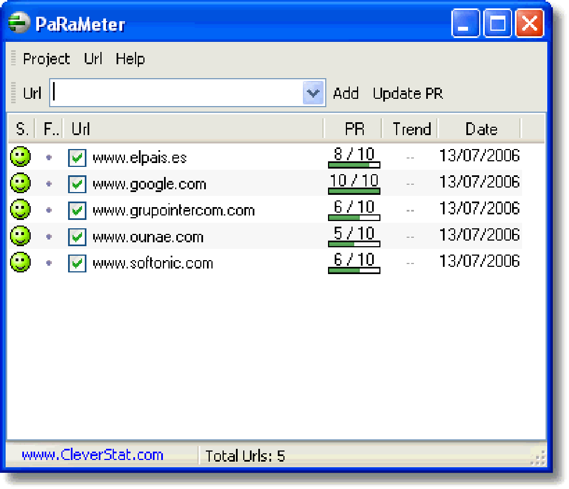This screenshot has height=489, width=569.
Task: Click the date 13/07/2006 in www.softonic.com row
Action: coord(479,261)
